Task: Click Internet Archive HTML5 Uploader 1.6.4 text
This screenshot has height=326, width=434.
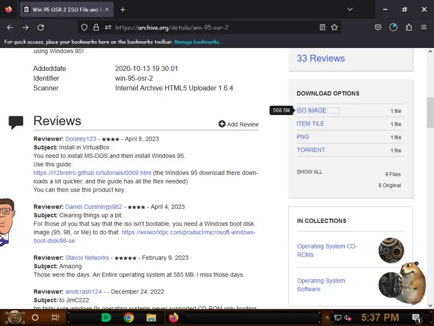Action: (174, 88)
